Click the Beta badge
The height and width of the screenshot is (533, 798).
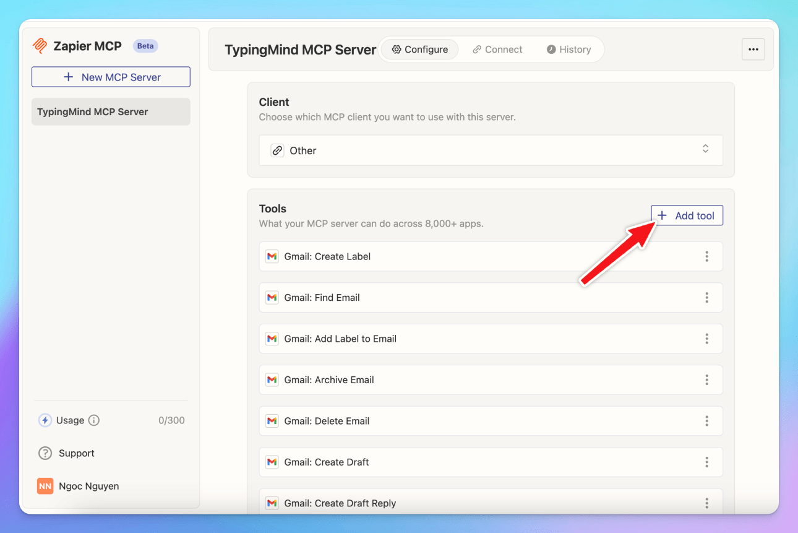145,46
